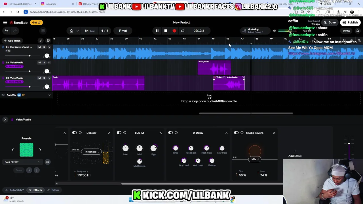This screenshot has height=204, width=363.
Task: Click the EQ3-M Mid Sweep knob
Action: click(x=140, y=161)
